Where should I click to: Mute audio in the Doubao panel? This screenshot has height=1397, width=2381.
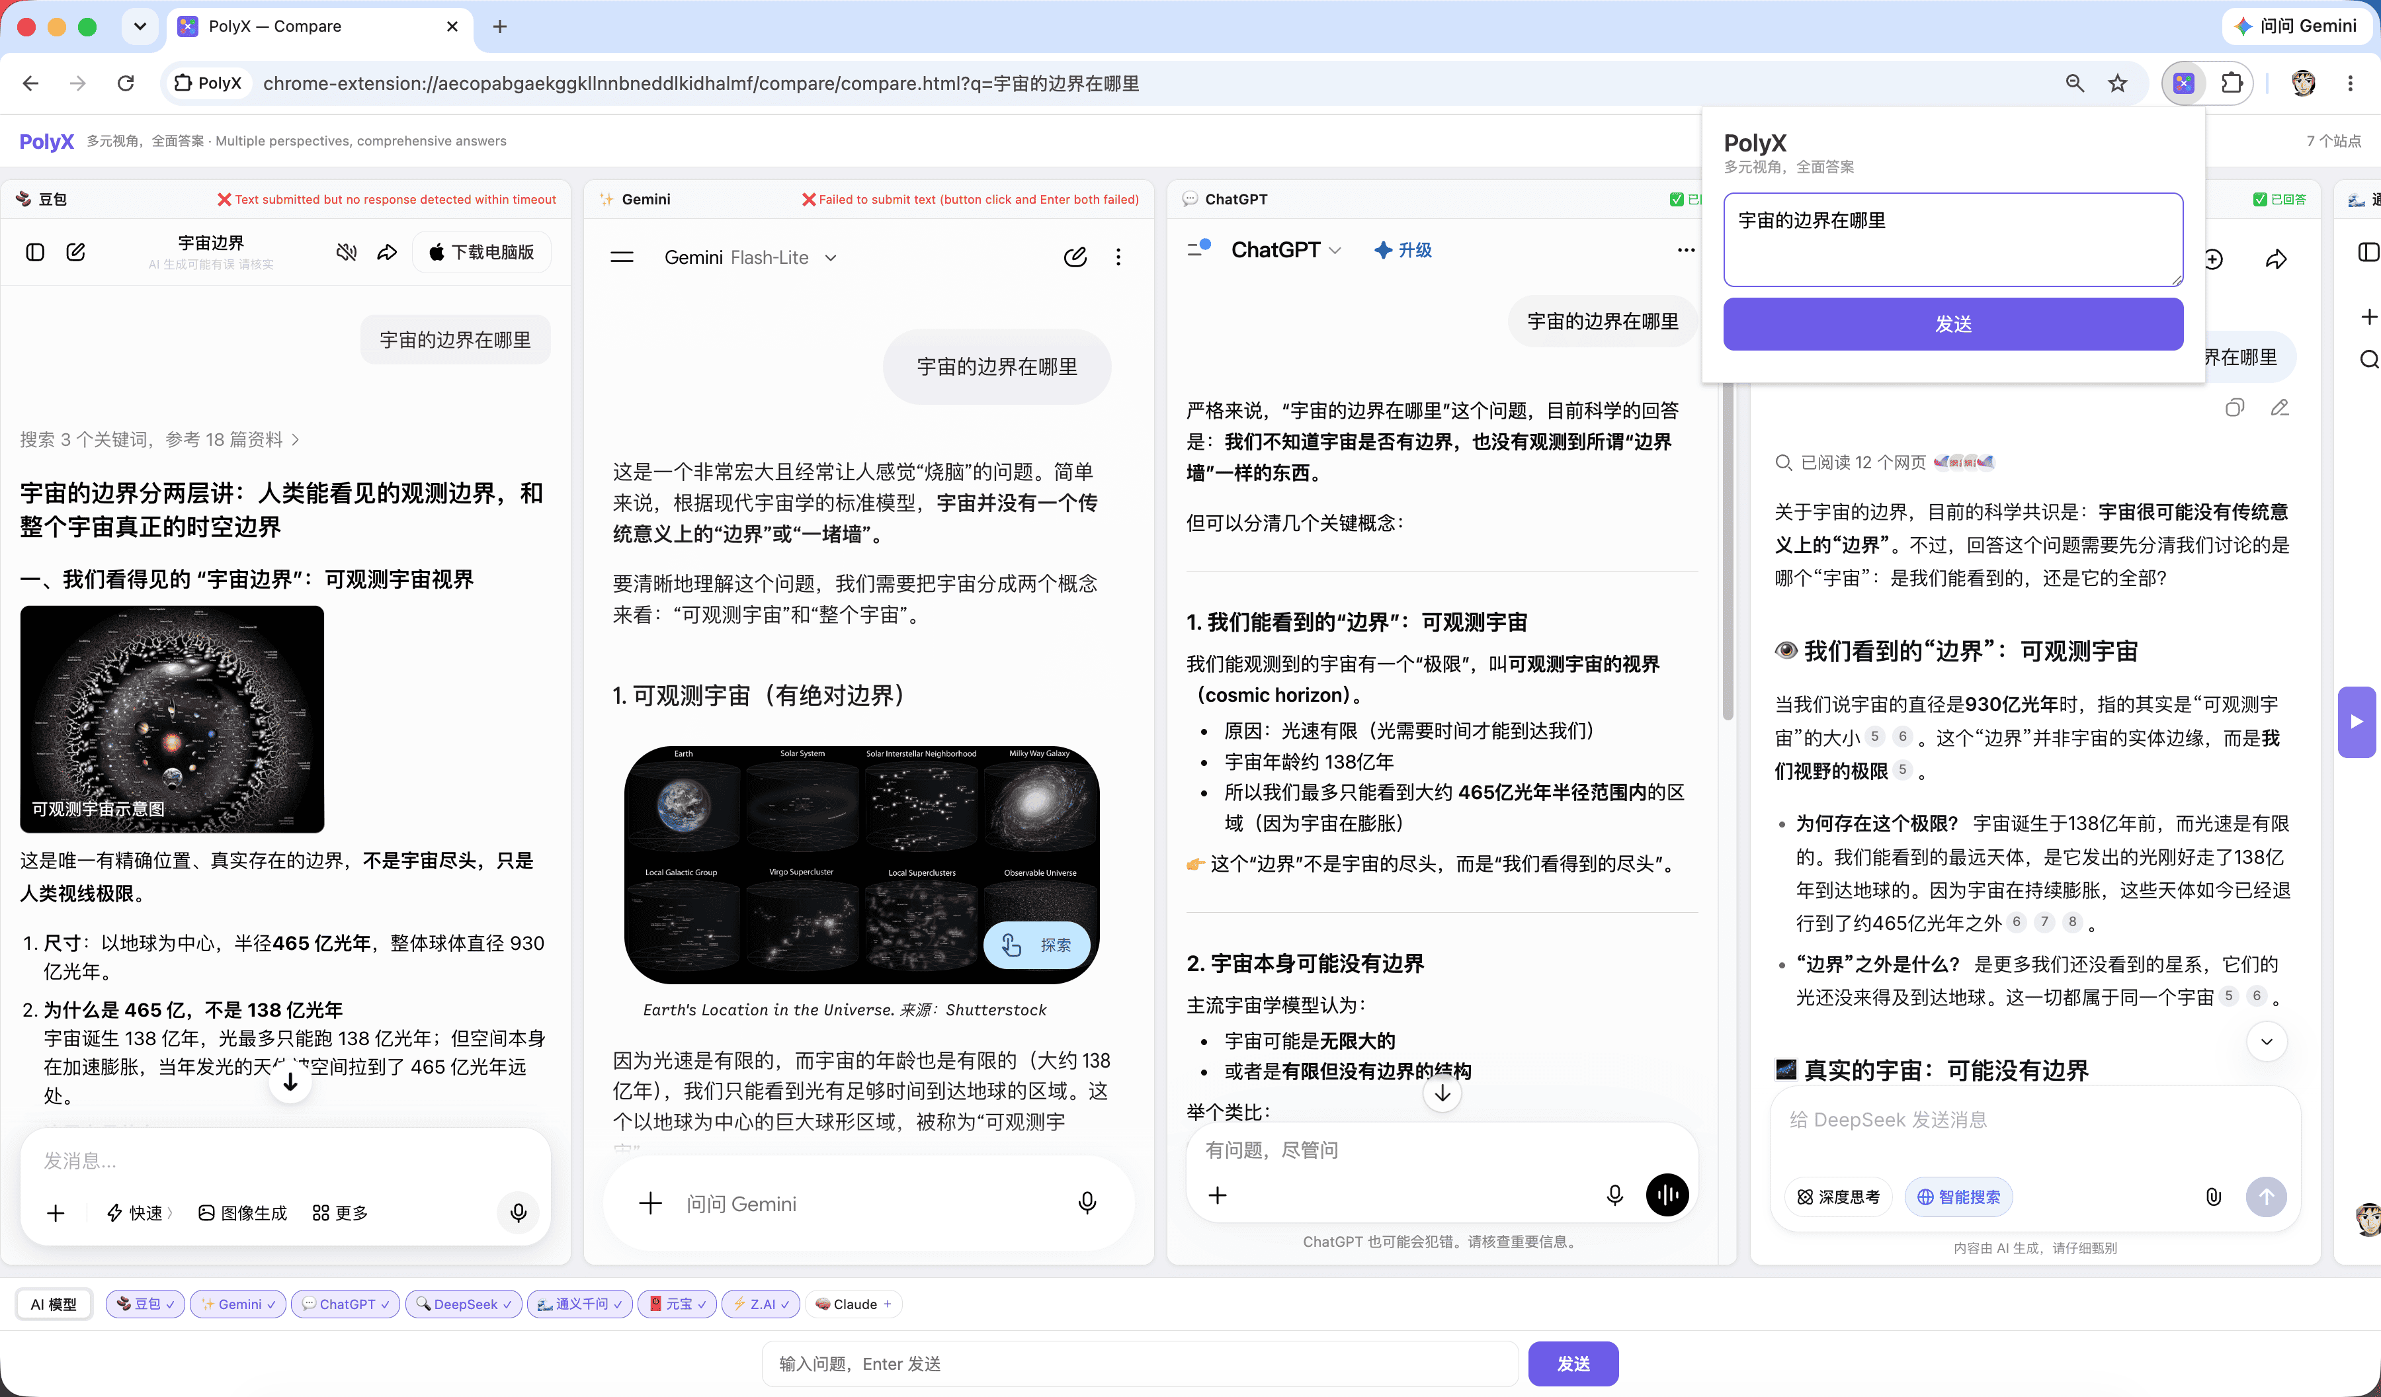click(x=347, y=253)
